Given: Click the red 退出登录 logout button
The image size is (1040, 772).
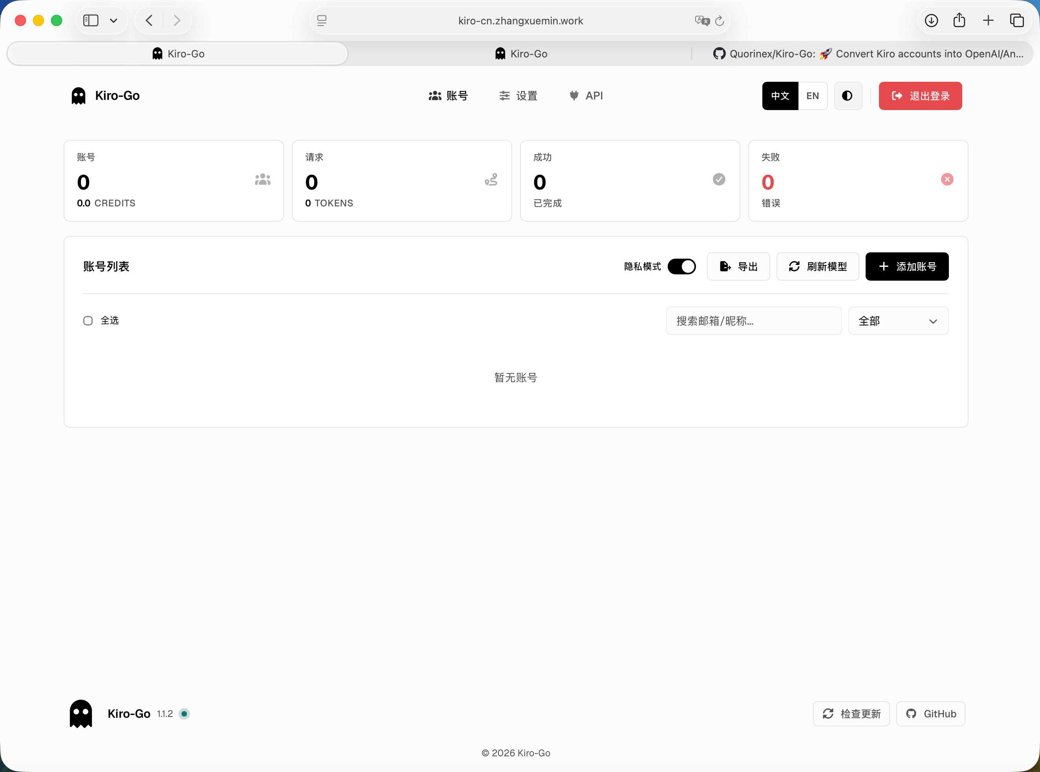Looking at the screenshot, I should tap(920, 96).
